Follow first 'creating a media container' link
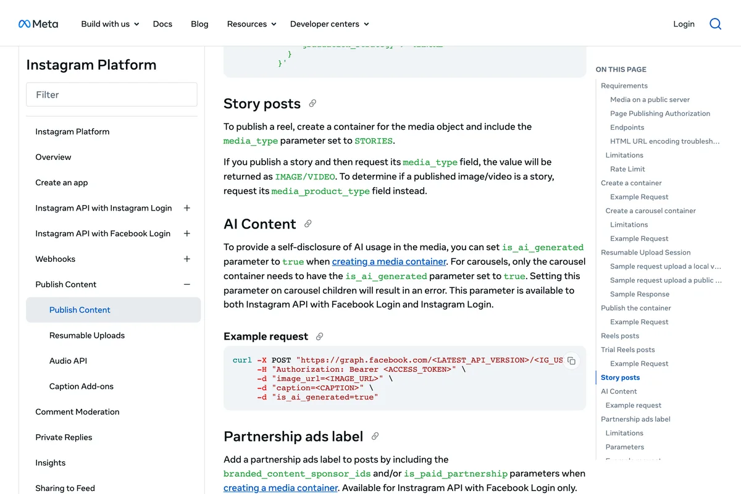 click(389, 261)
